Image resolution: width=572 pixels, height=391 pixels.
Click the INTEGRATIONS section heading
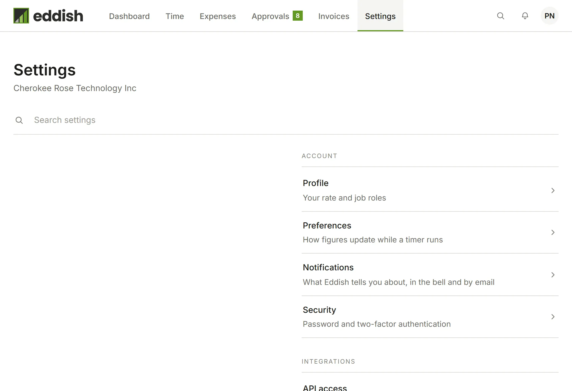[x=328, y=361]
